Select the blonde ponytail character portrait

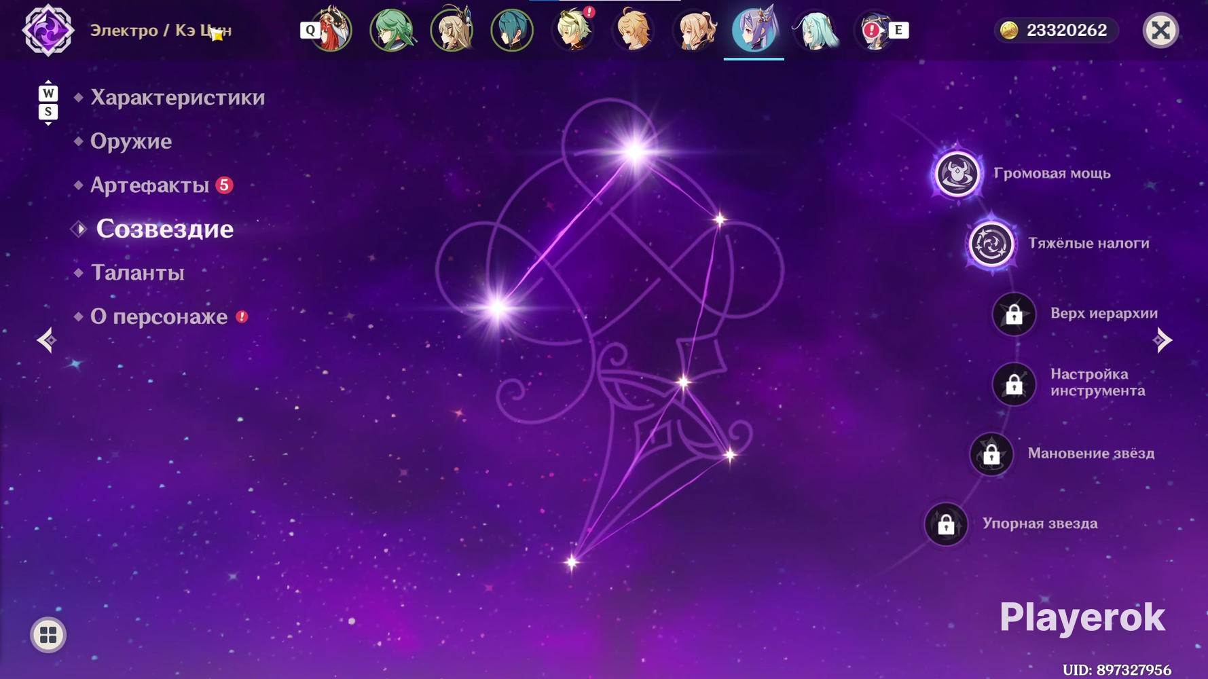pyautogui.click(x=694, y=30)
